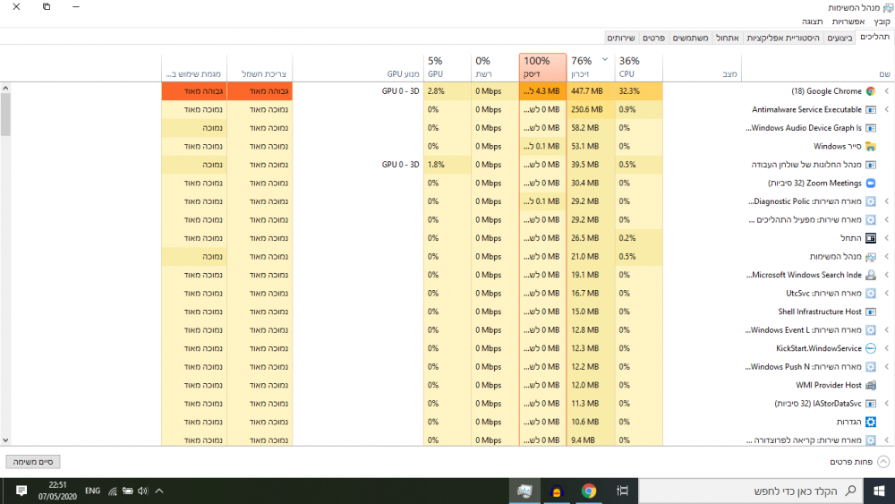Open the File menu (קובץ)

pyautogui.click(x=882, y=21)
